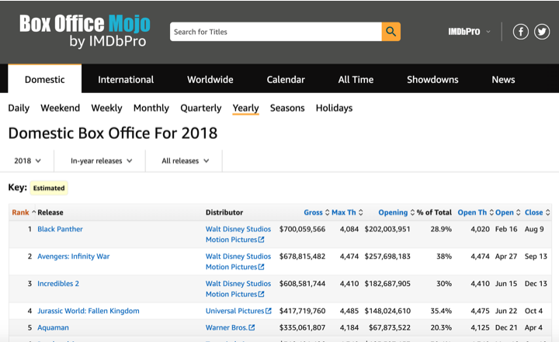The width and height of the screenshot is (559, 342).
Task: Sort table by Max Th column
Action: (x=347, y=212)
